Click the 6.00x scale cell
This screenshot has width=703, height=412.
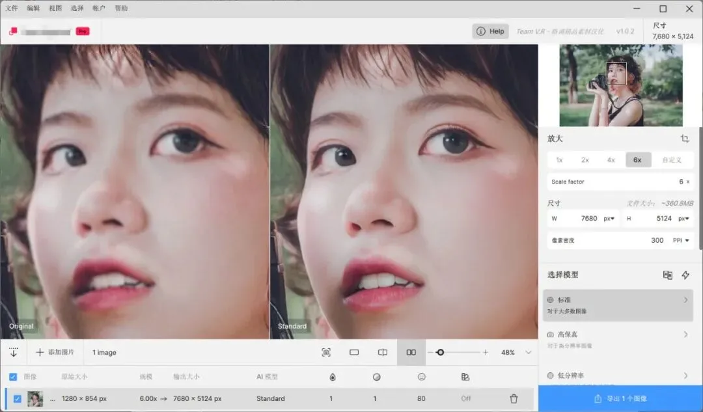[x=148, y=398]
